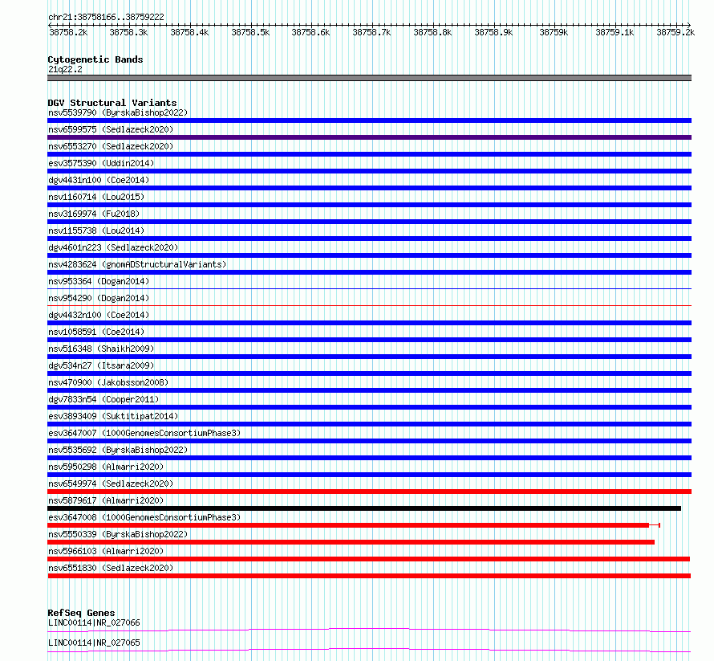714x661 pixels.
Task: Click nsv5950298 (Almarri2020) label
Action: (x=106, y=467)
